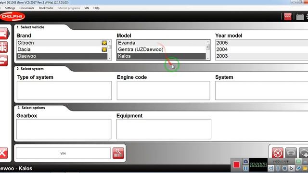
Task: Choose year model 2005
Action: coord(262,43)
